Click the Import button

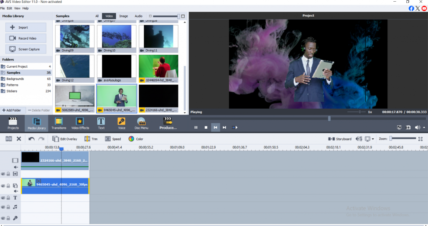[x=26, y=28]
